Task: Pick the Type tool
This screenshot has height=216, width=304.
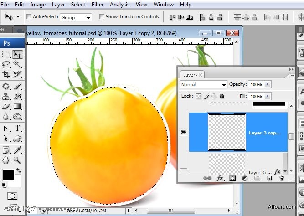Action: tap(17, 128)
